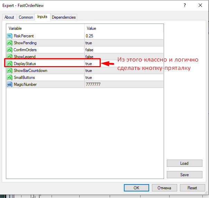This screenshot has height=198, width=209.
Task: Select the ShowBarCountdown variable name
Action: click(30, 71)
